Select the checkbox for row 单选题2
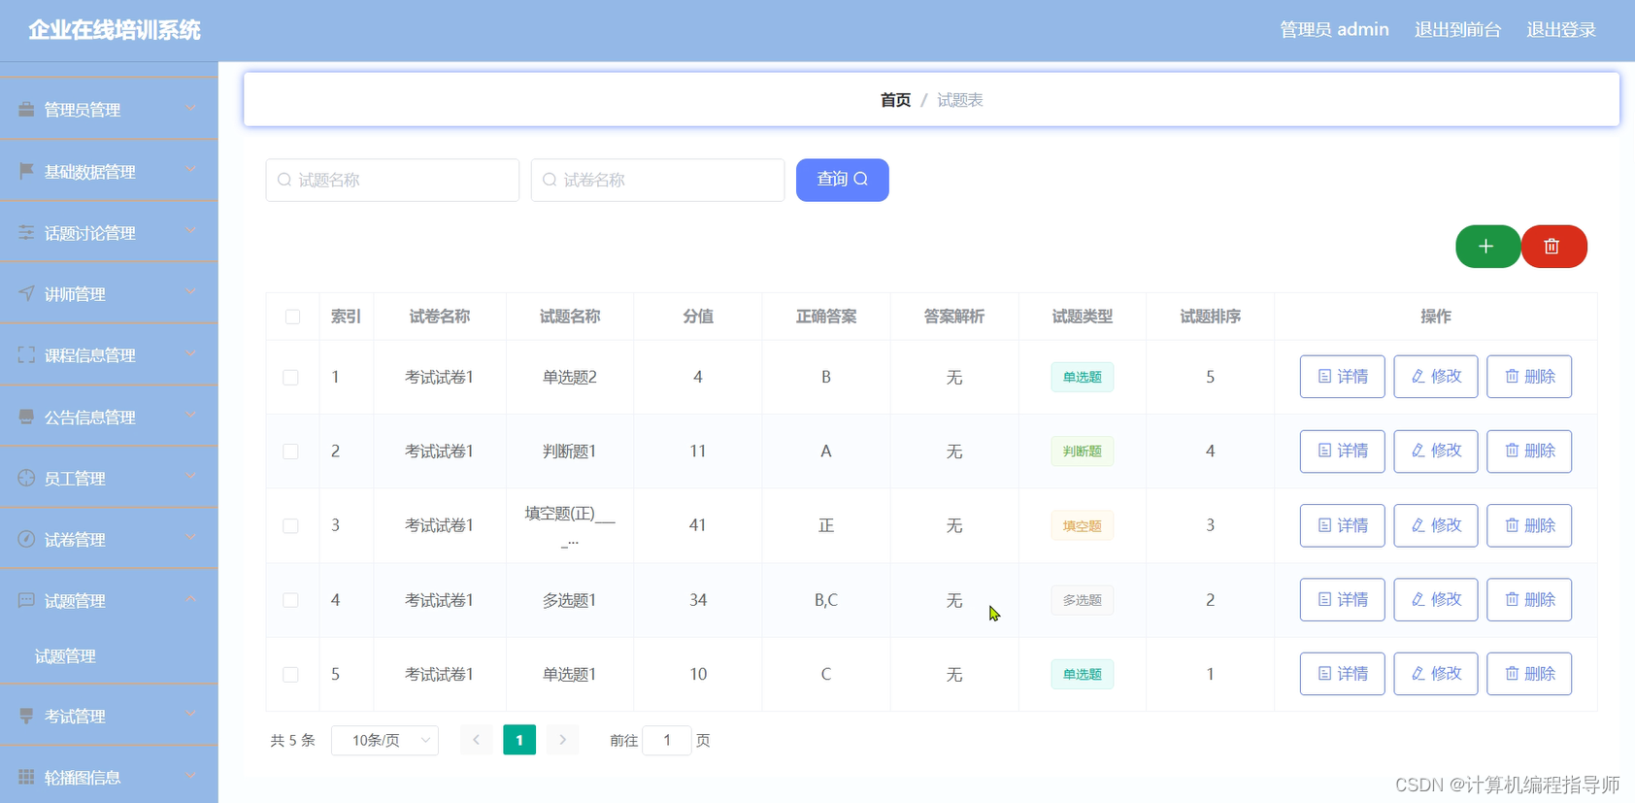Screen dimensions: 1635x803 tap(290, 378)
